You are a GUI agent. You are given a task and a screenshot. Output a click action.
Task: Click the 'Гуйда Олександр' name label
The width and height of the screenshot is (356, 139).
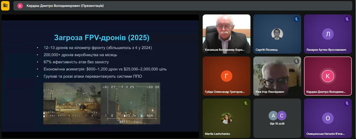(224, 92)
